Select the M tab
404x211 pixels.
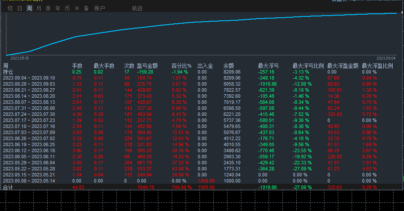click(77, 8)
